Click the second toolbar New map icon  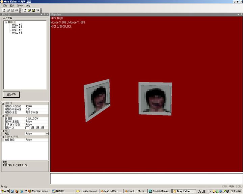25,10
